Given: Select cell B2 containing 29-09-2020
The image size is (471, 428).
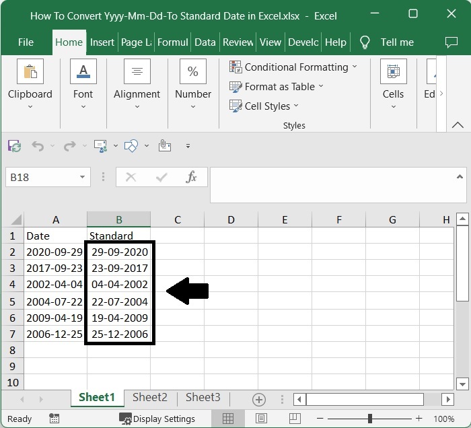Looking at the screenshot, I should 119,252.
